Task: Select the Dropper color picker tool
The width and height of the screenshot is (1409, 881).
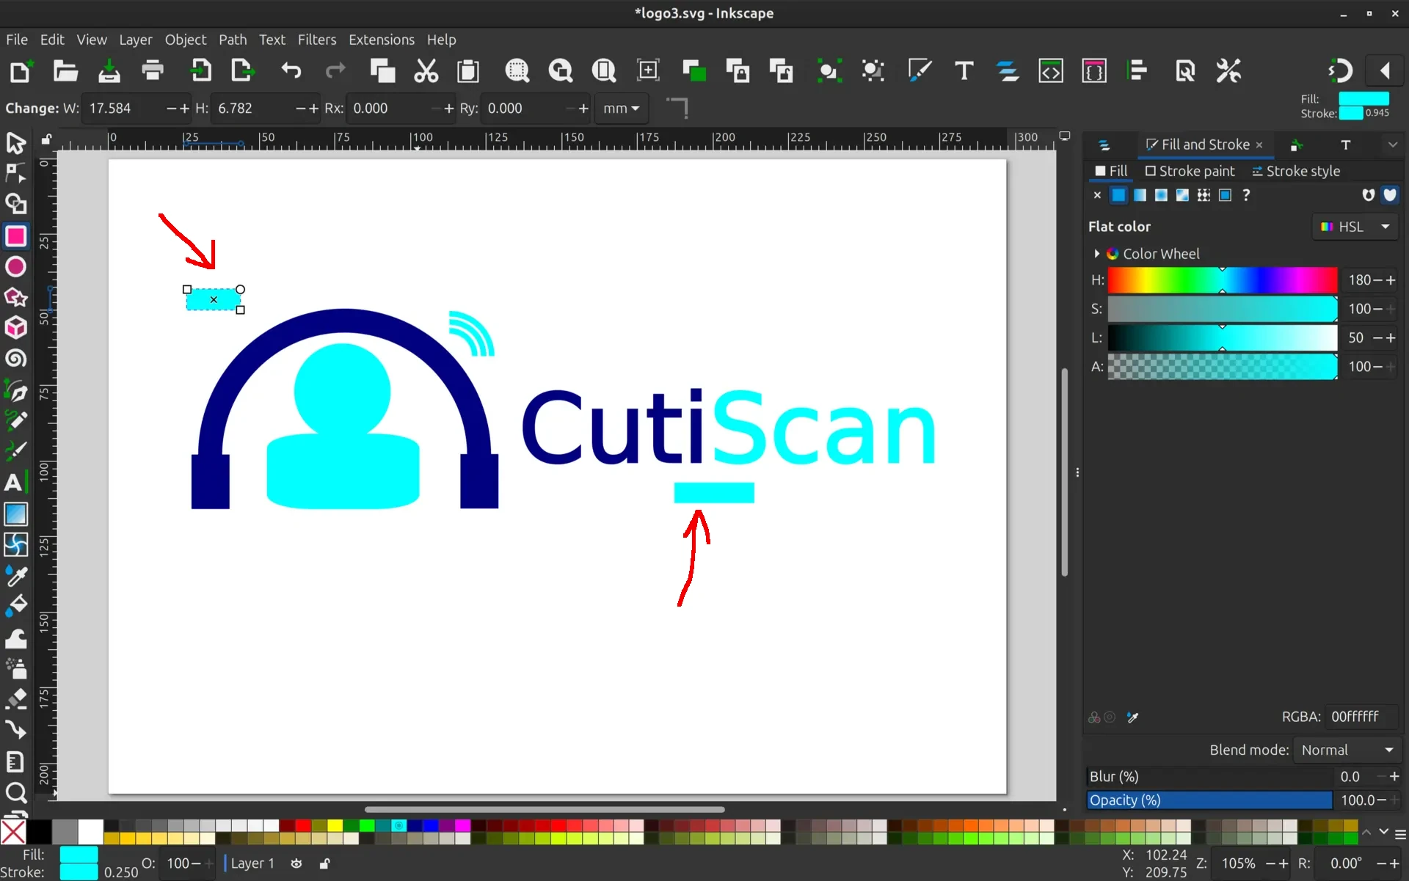Action: tap(15, 576)
